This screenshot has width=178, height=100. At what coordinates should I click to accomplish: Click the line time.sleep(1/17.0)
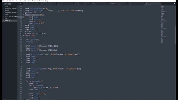[x=38, y=94]
